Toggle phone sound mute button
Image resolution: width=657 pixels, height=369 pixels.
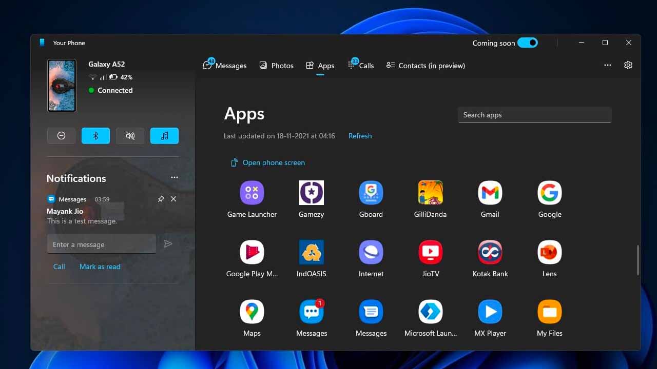[130, 136]
